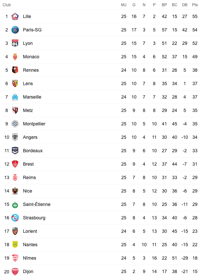Click the Marseille OM logo

(x=15, y=97)
